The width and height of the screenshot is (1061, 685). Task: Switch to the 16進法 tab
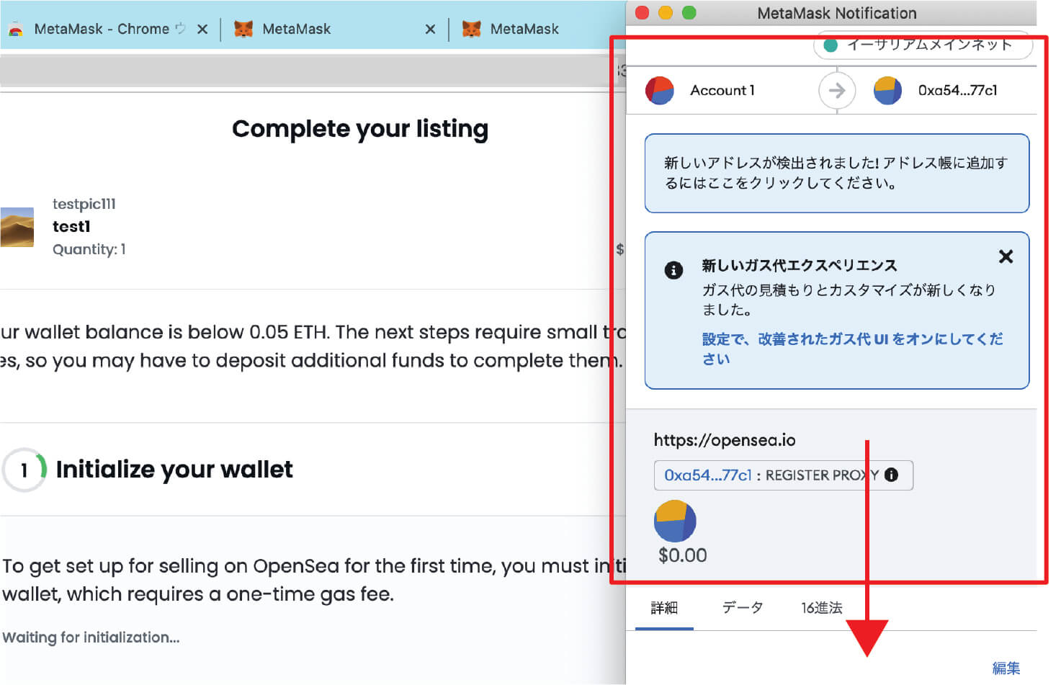point(821,608)
